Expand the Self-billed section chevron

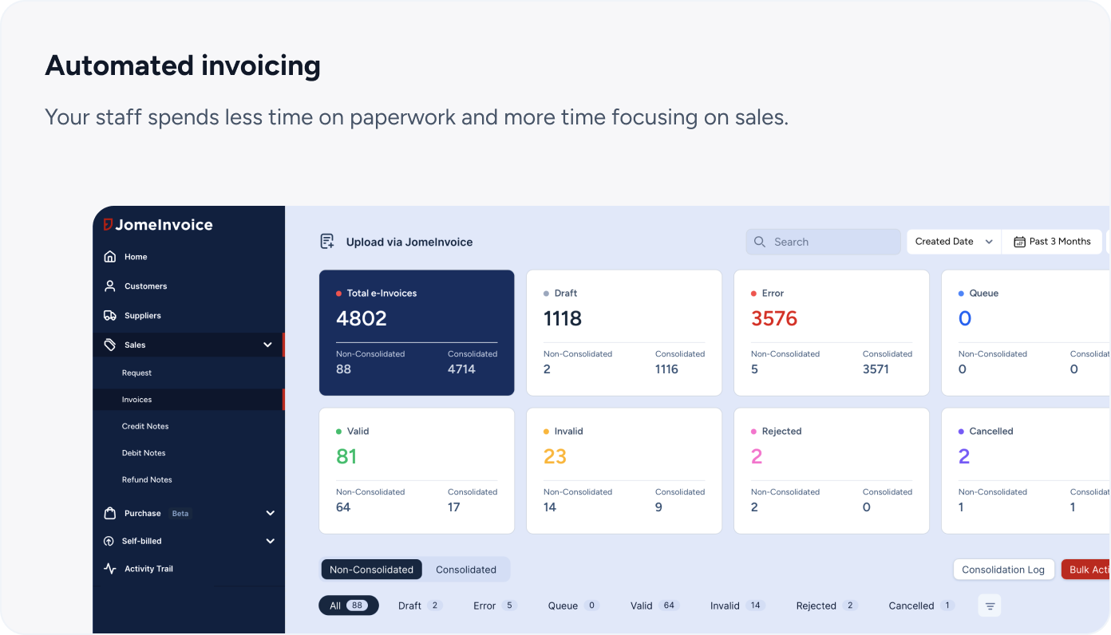click(270, 541)
